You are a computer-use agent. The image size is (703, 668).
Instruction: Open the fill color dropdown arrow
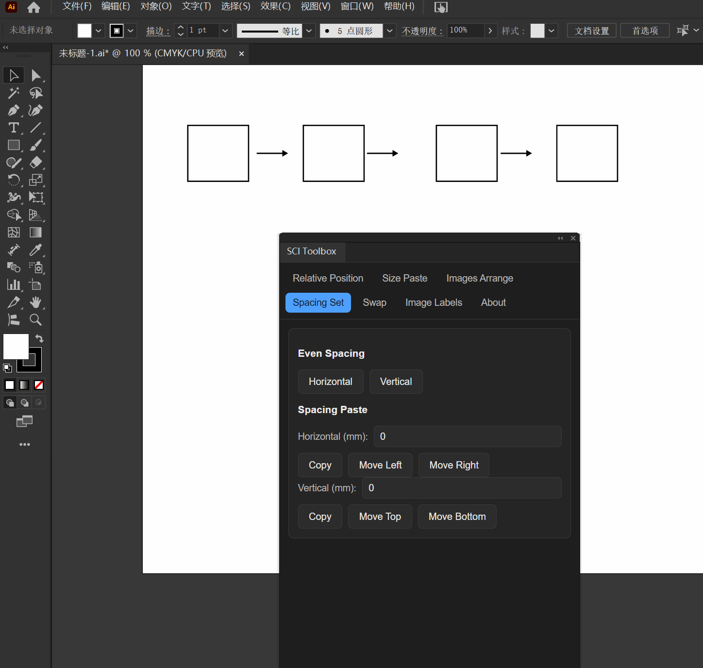pyautogui.click(x=99, y=31)
